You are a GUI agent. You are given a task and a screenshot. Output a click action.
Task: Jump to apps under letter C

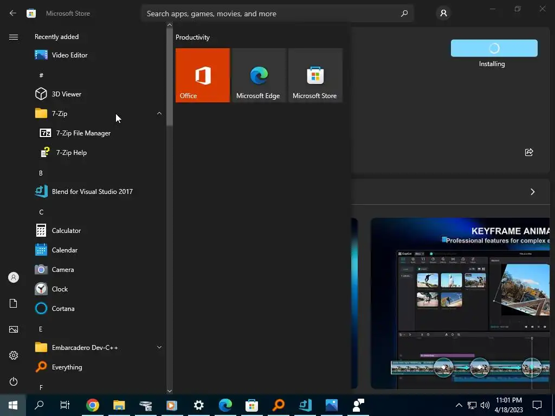(x=41, y=212)
